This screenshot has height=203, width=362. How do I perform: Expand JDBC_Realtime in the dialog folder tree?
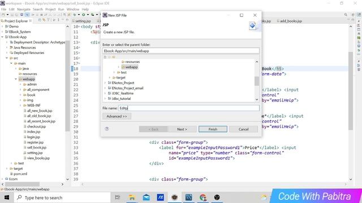[105, 94]
